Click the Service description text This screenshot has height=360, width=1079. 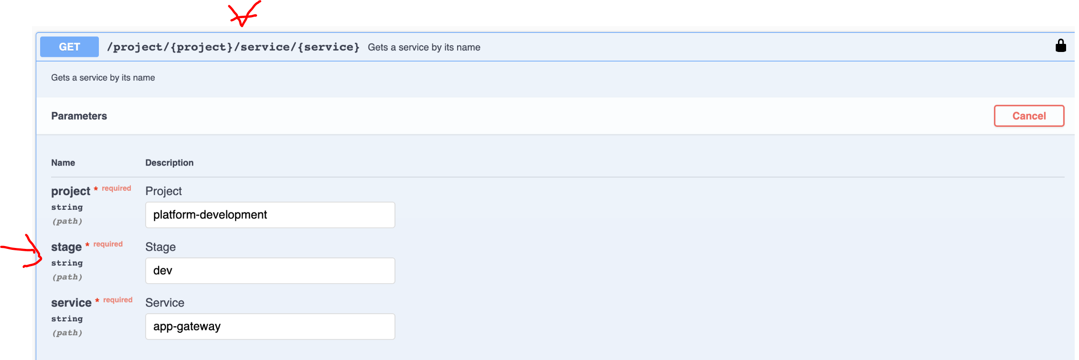165,302
